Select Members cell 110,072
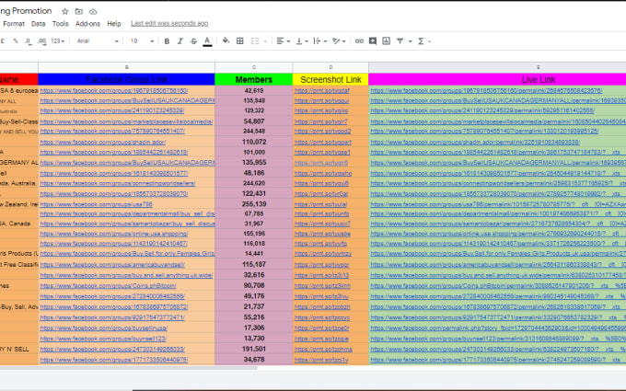The height and width of the screenshot is (391, 626). click(x=254, y=142)
